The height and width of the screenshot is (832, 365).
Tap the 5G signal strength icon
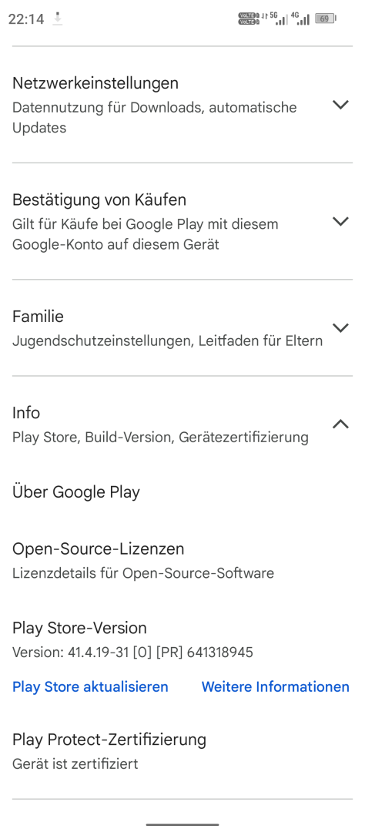coord(279,18)
